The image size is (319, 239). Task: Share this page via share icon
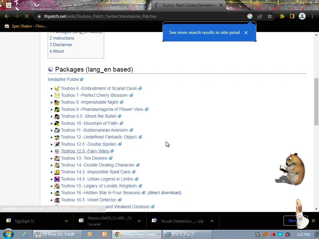(260, 16)
